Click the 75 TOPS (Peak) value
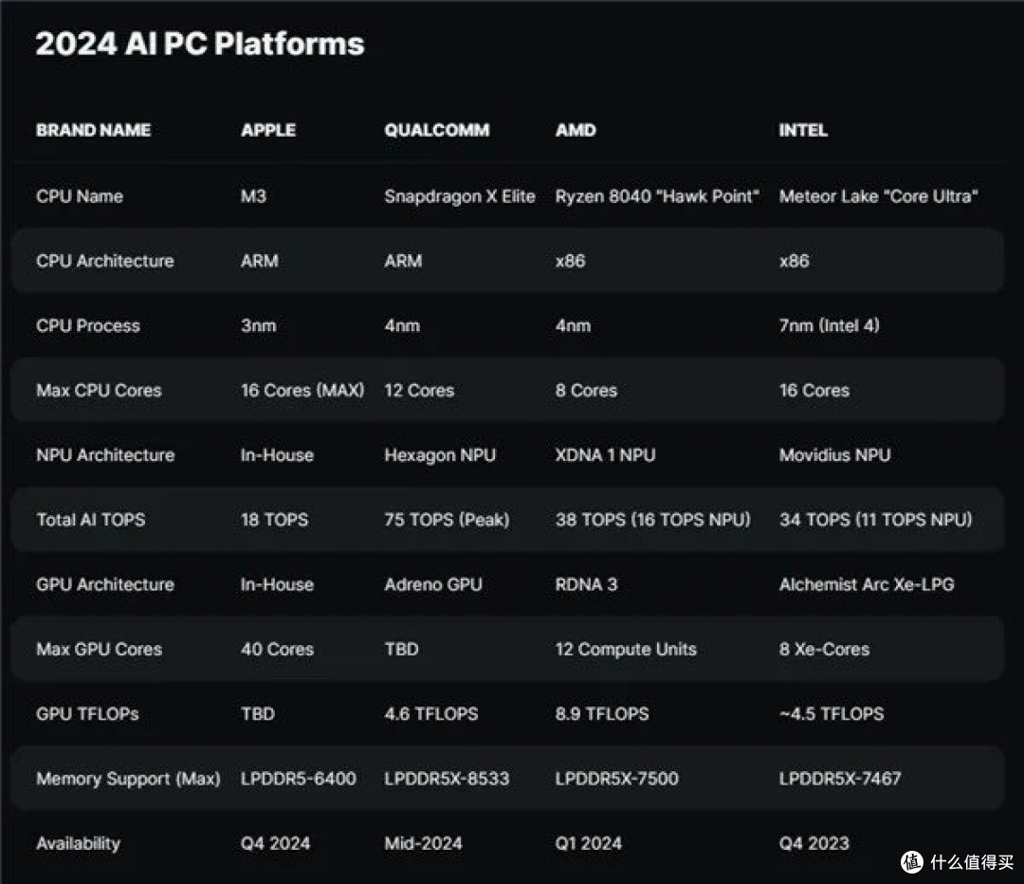This screenshot has height=884, width=1024. coord(446,520)
